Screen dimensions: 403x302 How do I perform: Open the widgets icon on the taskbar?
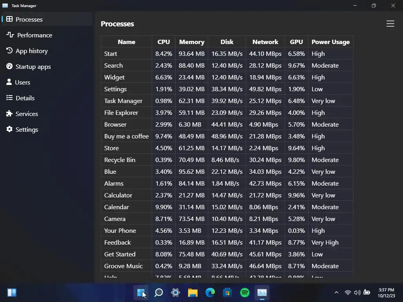point(12,293)
